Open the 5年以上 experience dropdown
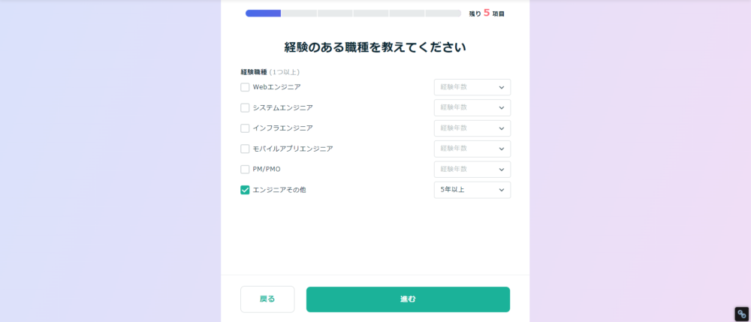The height and width of the screenshot is (322, 751). pos(472,190)
